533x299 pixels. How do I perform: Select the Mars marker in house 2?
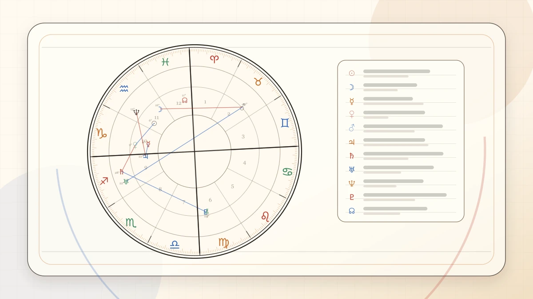coord(242,107)
